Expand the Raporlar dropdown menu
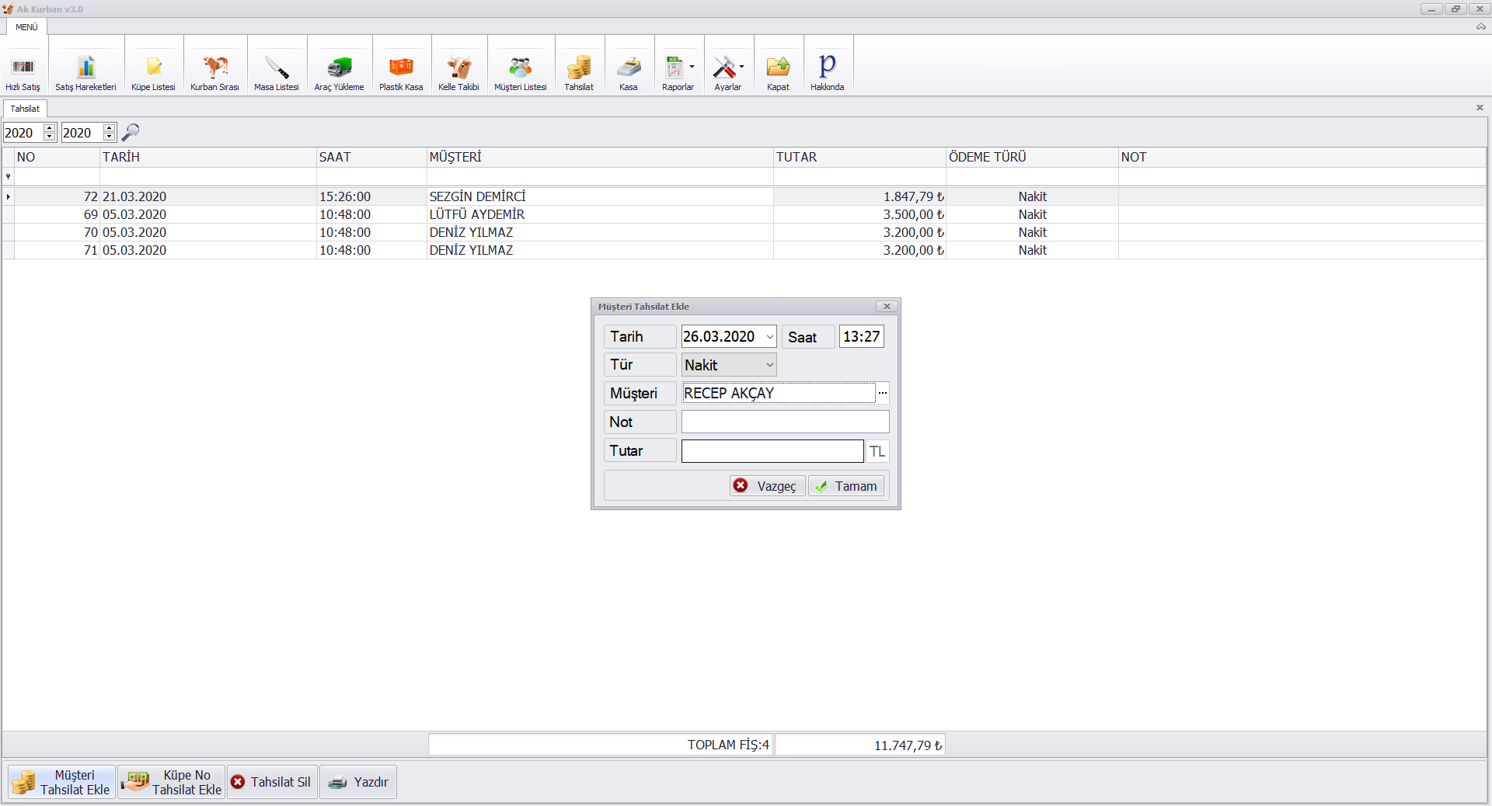Image resolution: width=1492 pixels, height=806 pixels. 692,67
